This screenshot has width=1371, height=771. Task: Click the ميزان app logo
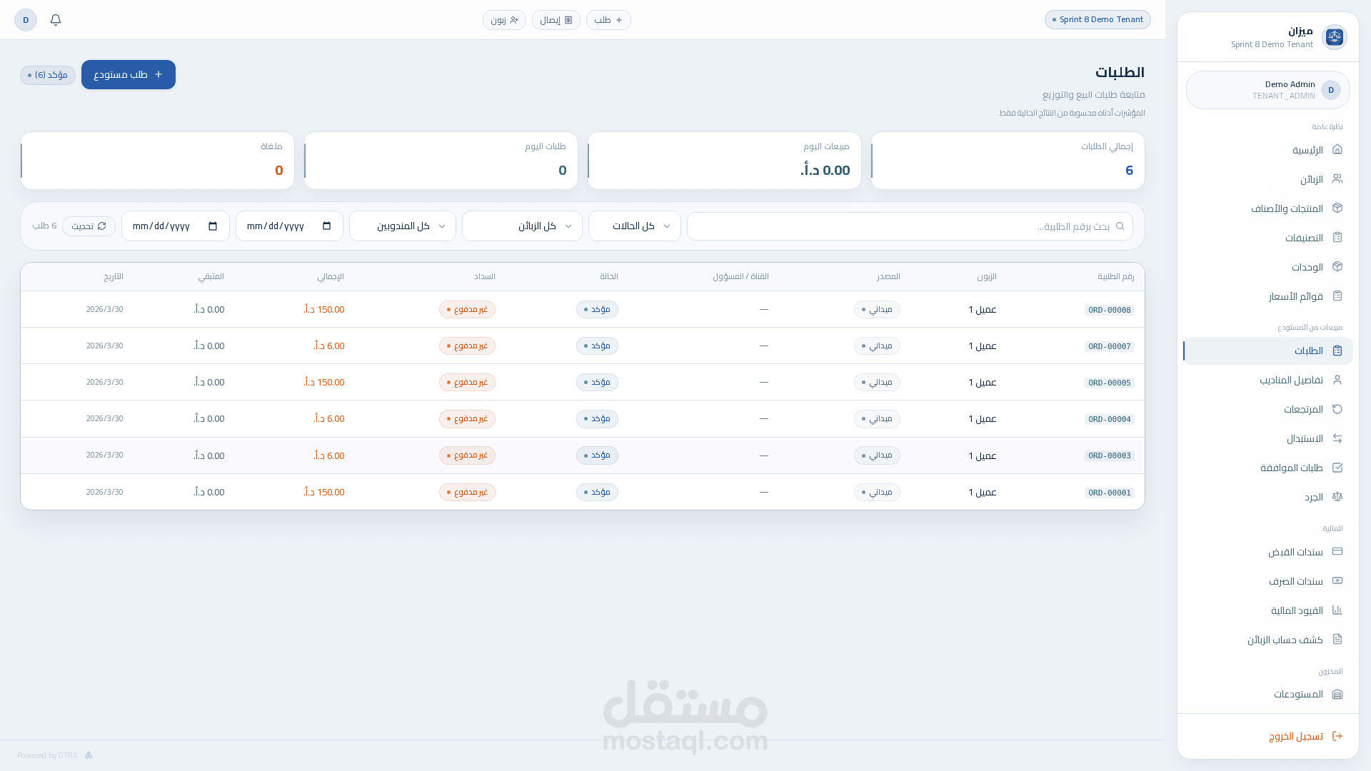coord(1334,37)
